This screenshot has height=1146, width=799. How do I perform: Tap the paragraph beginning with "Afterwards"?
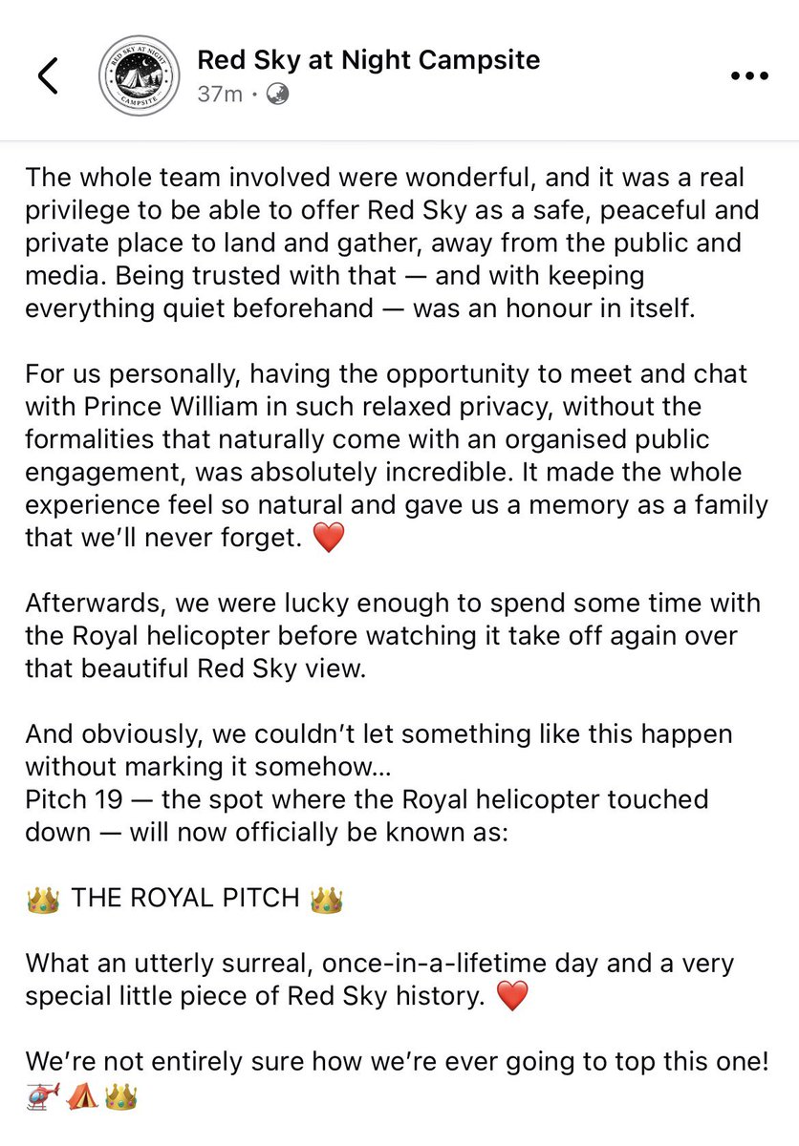[x=393, y=636]
